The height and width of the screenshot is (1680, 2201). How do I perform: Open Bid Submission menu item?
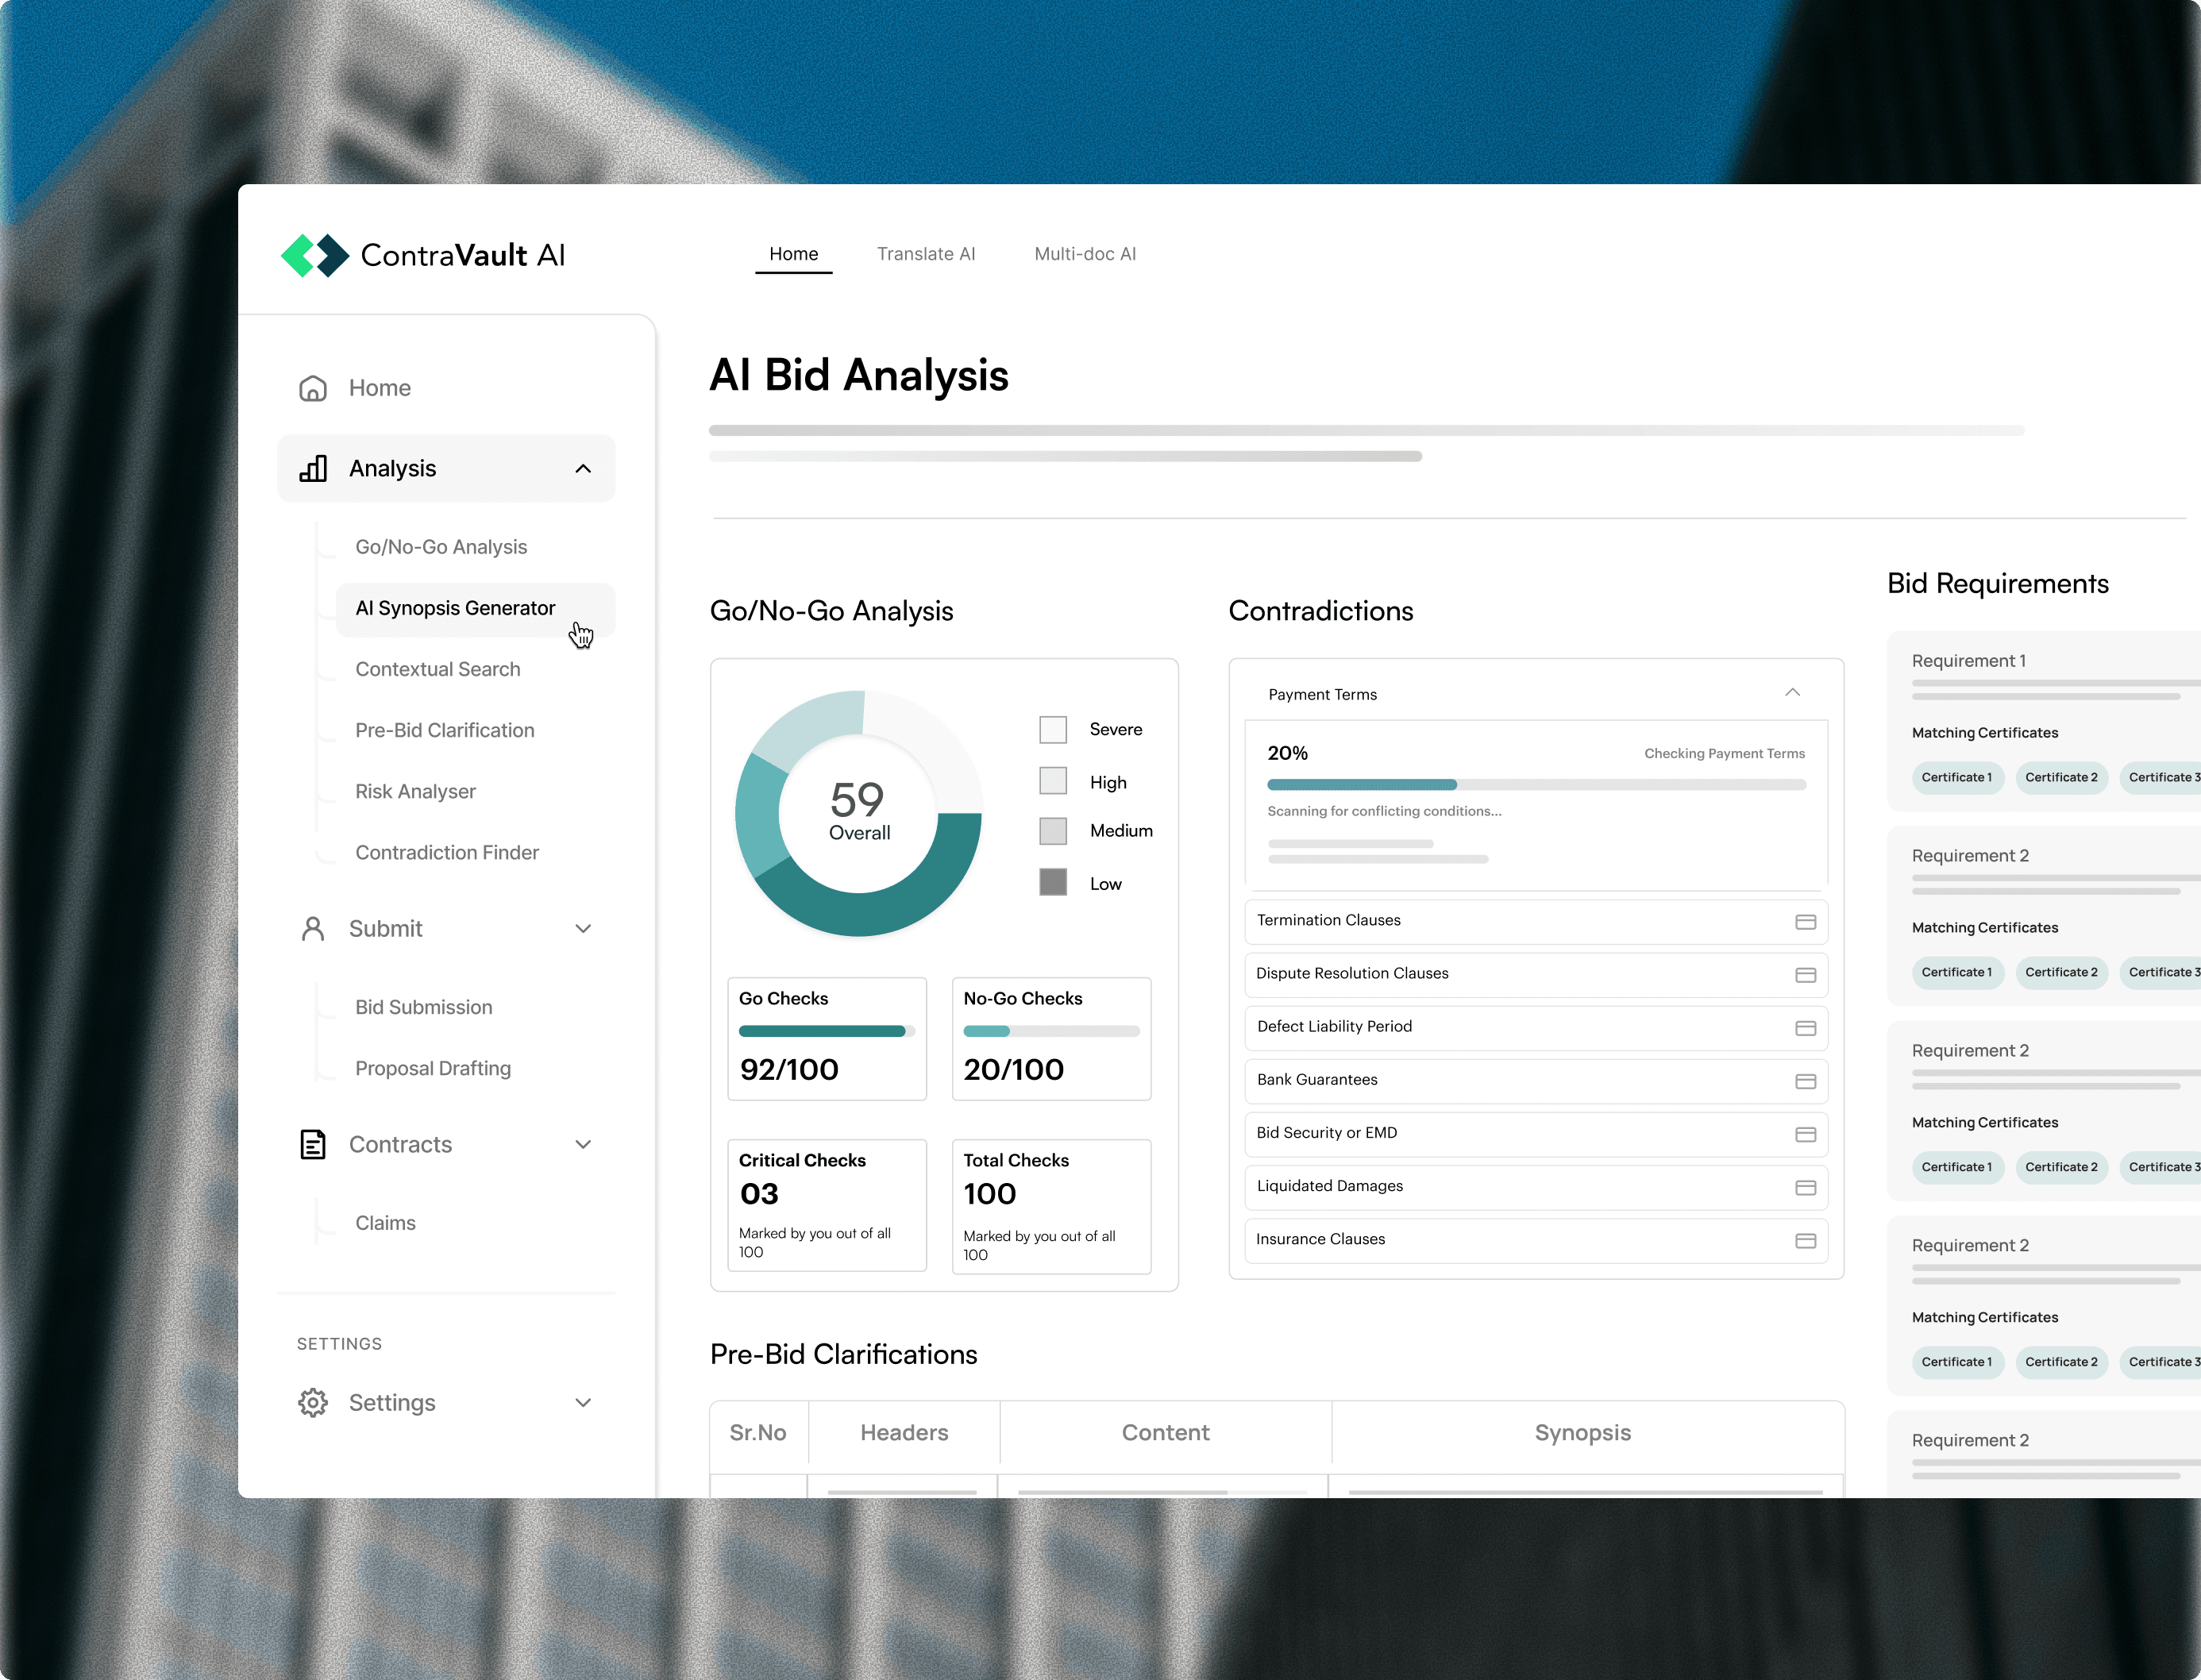(x=424, y=1007)
